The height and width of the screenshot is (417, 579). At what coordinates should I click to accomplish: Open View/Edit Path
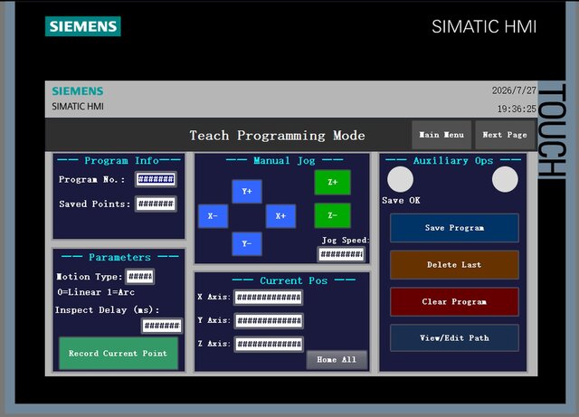[454, 338]
